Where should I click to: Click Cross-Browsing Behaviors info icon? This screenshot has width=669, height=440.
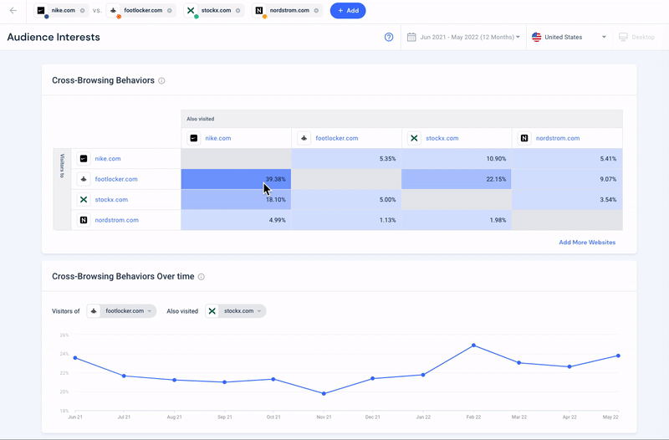pos(161,81)
